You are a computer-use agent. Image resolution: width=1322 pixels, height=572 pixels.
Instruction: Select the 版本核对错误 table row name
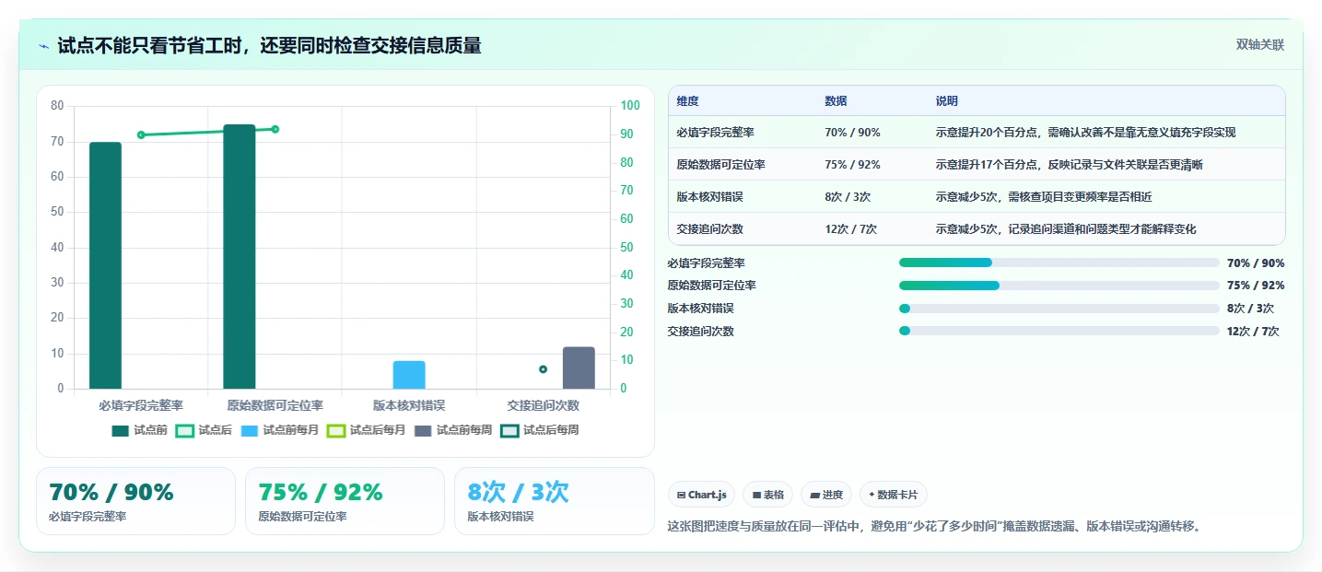709,197
